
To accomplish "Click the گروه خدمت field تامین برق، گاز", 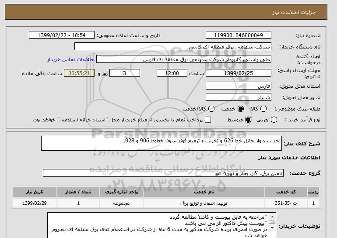I will [x=163, y=173].
